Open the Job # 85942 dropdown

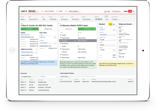tap(33, 11)
